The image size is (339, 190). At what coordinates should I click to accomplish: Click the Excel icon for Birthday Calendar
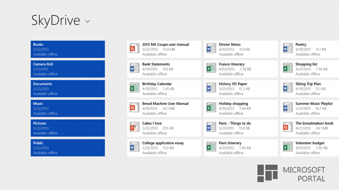(134, 88)
